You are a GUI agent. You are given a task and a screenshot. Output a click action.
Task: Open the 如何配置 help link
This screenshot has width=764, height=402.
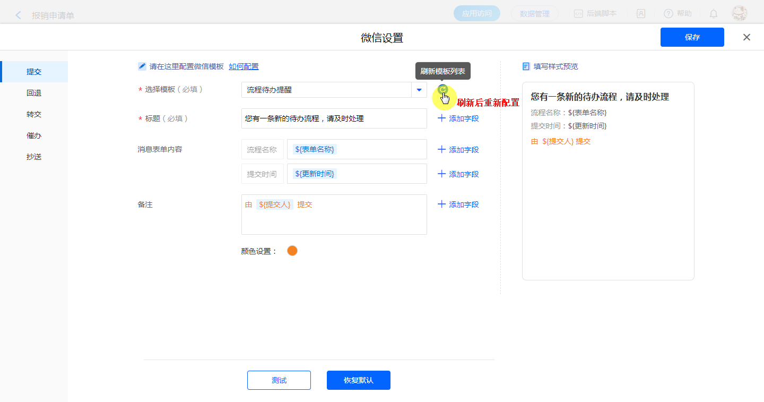pos(244,66)
